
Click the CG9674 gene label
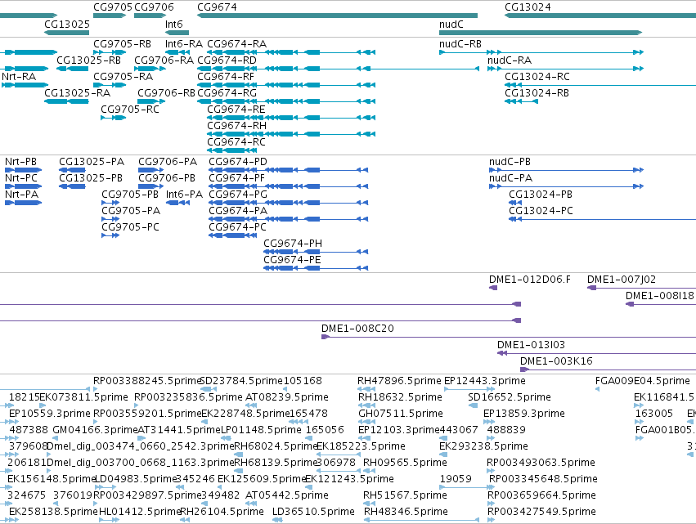(217, 7)
